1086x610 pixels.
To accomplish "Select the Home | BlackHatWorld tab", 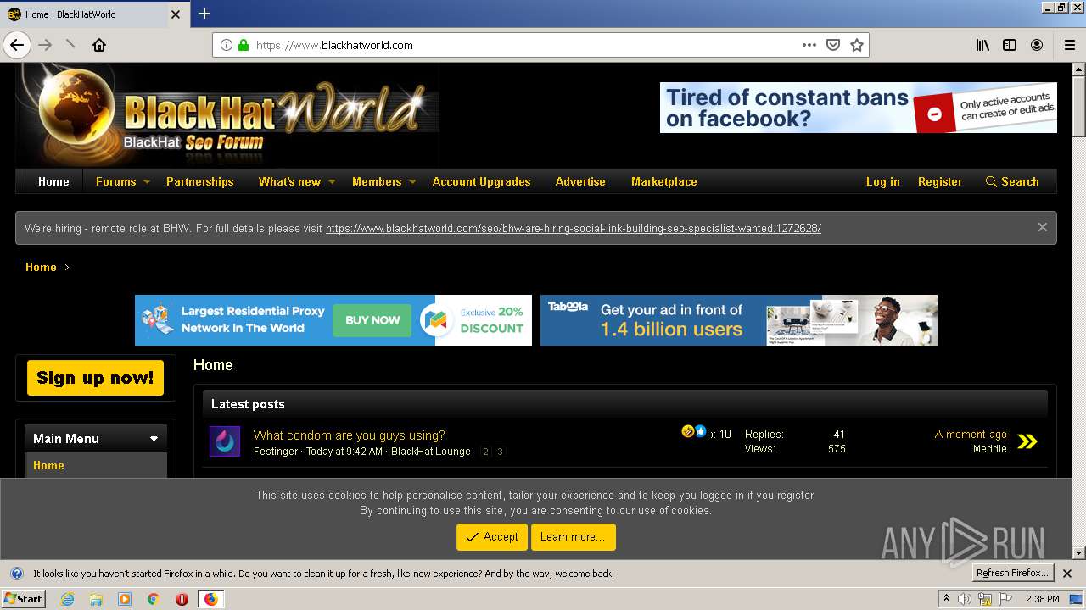I will click(94, 14).
